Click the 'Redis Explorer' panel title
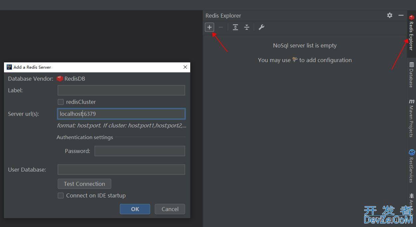Image resolution: width=416 pixels, height=227 pixels. point(223,16)
